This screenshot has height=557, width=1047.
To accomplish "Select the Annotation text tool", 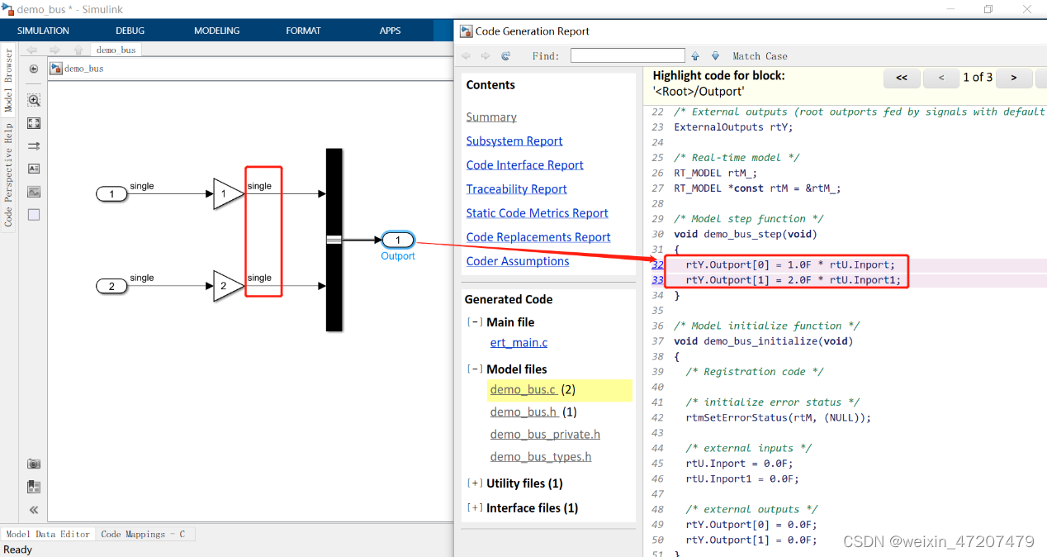I will (x=34, y=169).
